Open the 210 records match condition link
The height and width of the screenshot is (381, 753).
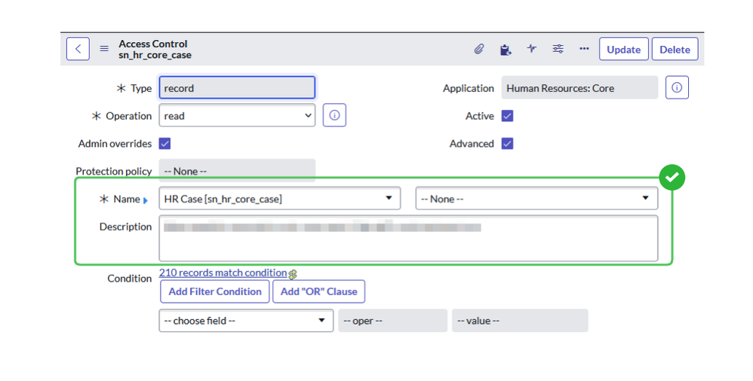[x=223, y=273]
